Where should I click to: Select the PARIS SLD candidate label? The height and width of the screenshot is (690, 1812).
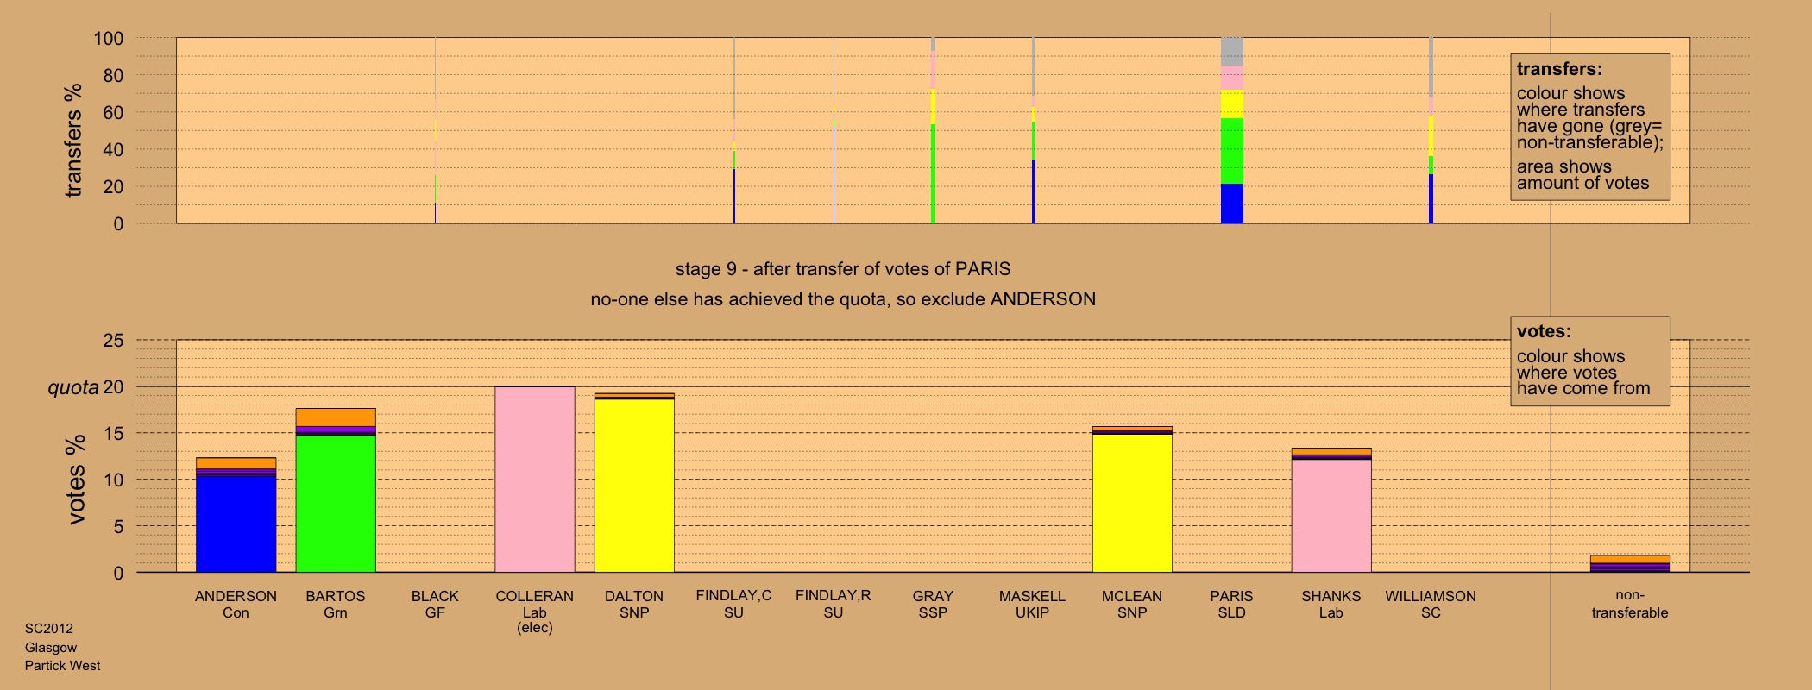(1231, 604)
